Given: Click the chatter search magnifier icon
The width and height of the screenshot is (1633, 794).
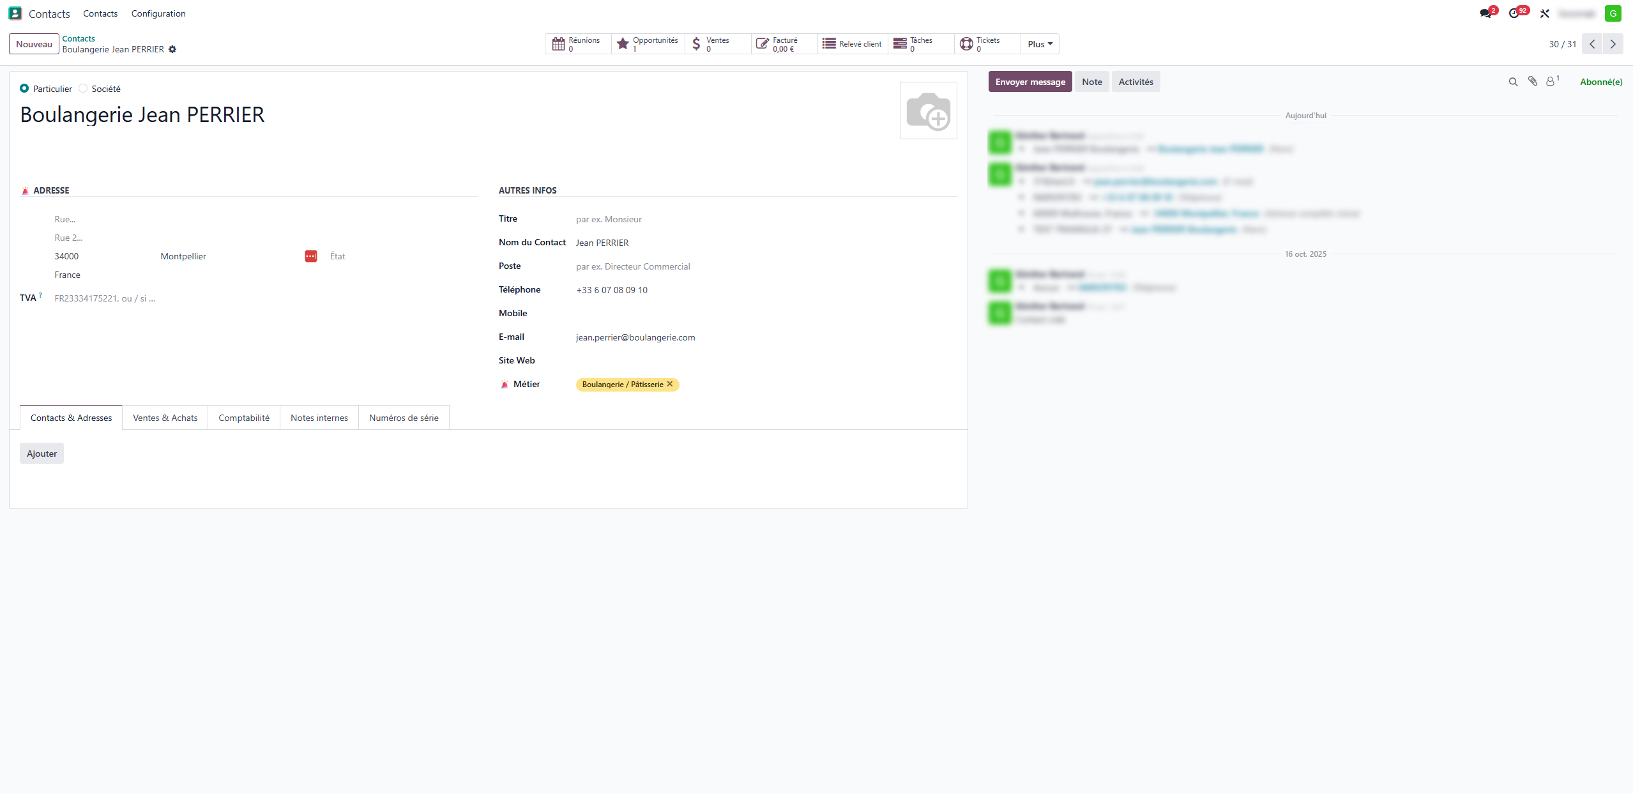Looking at the screenshot, I should [x=1513, y=82].
